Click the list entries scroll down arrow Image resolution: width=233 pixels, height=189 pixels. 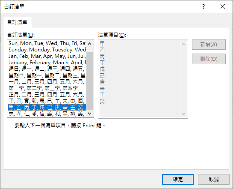pos(184,114)
